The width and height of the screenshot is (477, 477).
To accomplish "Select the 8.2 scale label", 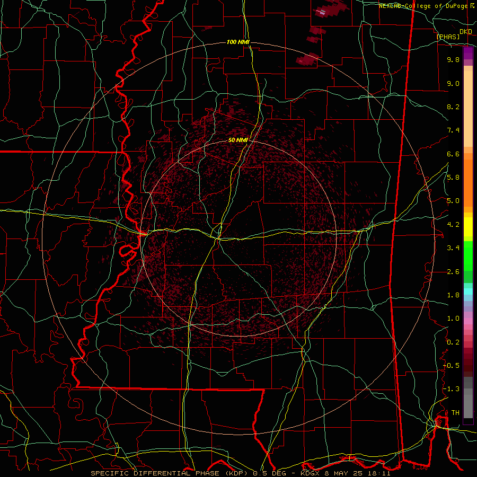I will pos(453,107).
